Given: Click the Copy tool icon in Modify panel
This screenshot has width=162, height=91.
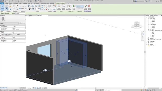Looking at the screenshot, I should point(33,9).
